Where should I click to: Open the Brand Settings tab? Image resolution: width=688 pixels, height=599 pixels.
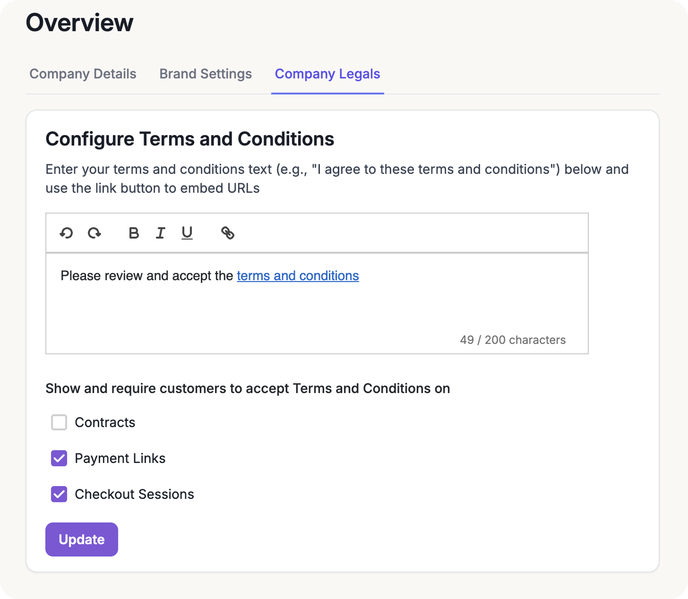point(206,74)
